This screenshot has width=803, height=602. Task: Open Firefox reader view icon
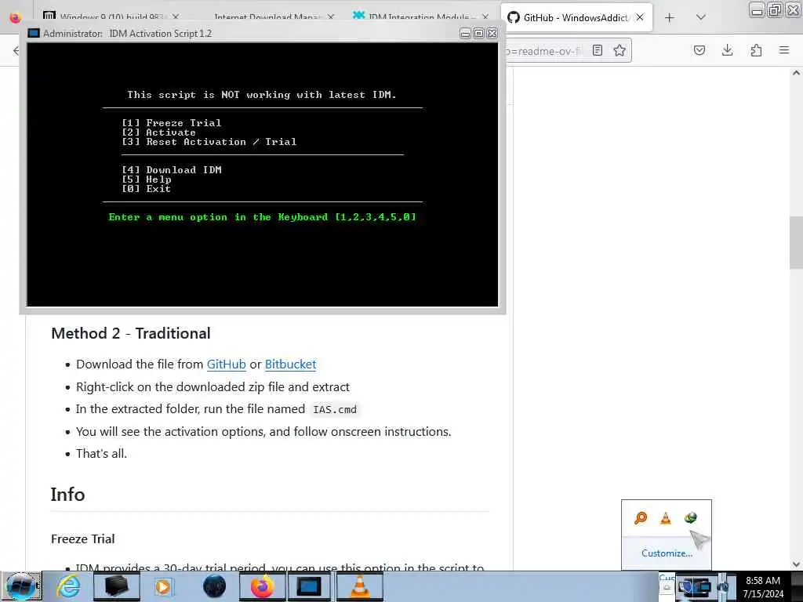pos(597,50)
